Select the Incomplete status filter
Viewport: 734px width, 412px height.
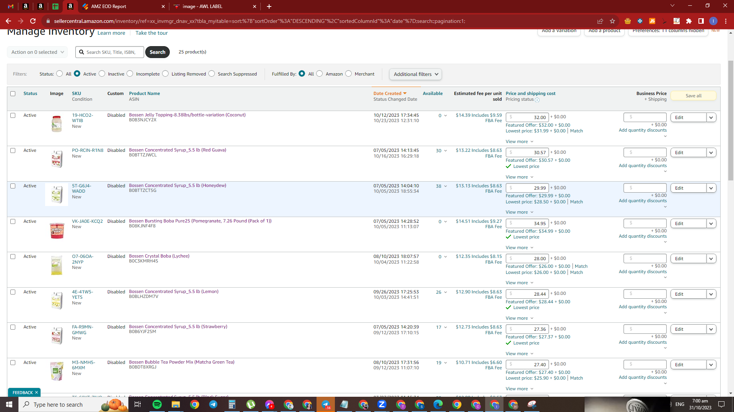pyautogui.click(x=130, y=74)
